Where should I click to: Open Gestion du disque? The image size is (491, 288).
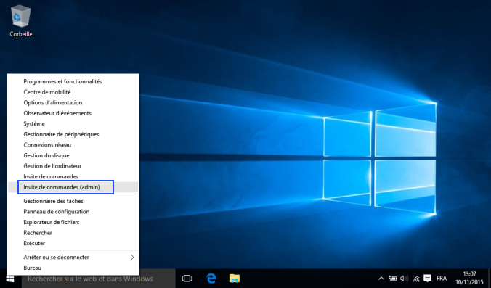73,155
